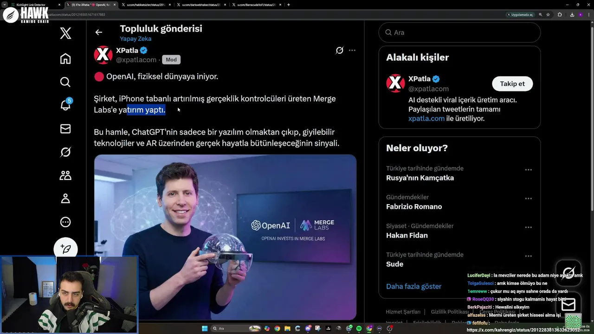Click XPatla avatar in Alakalı kişiler
Screen dimensions: 594x334
point(395,83)
